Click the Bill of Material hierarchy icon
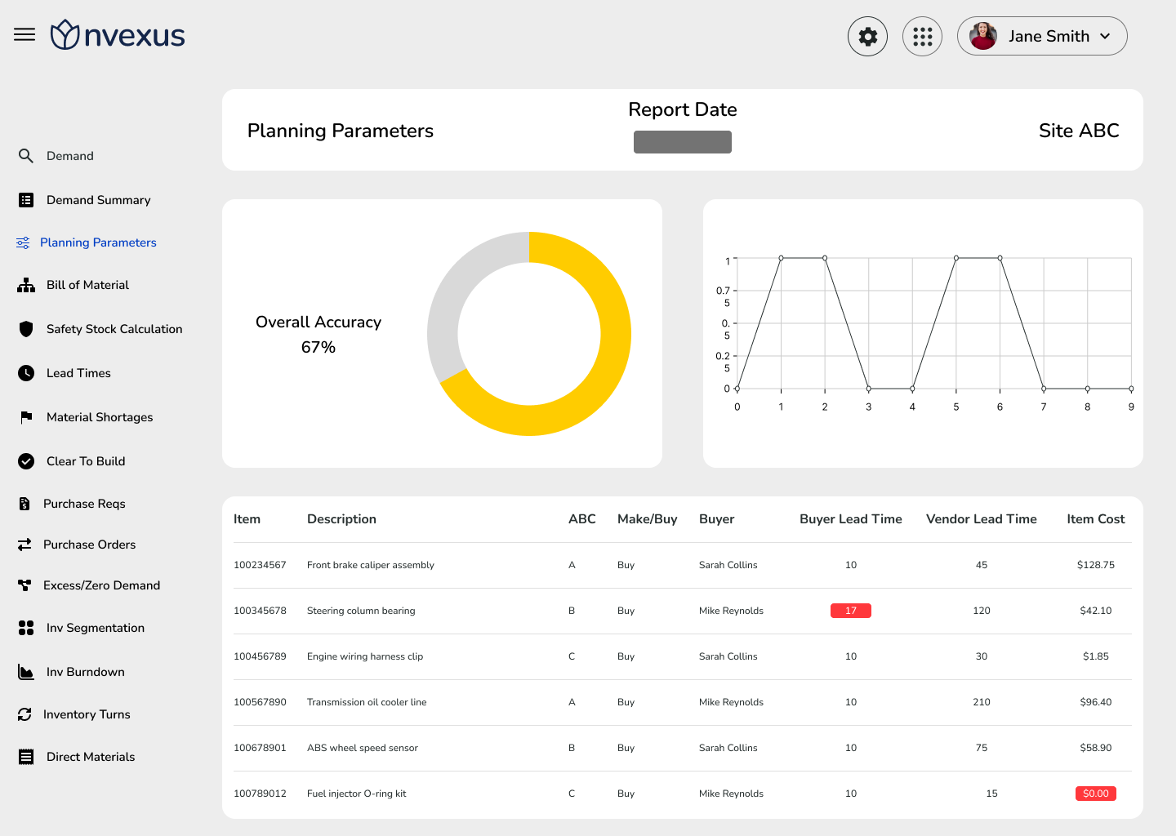 (26, 285)
